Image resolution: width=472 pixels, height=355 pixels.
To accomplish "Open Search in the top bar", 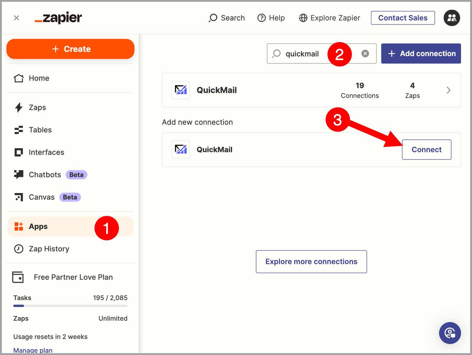I will [227, 18].
